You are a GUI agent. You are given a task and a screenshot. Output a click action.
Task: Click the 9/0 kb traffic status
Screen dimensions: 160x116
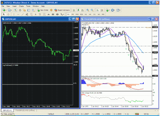coord(146,114)
